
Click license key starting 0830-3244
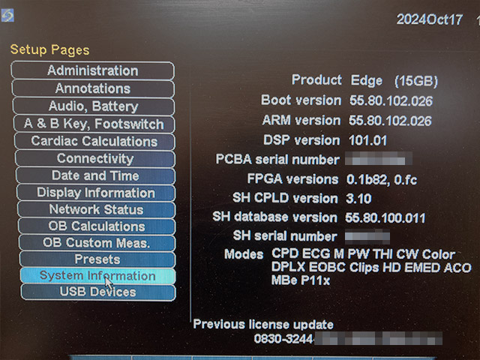coord(348,339)
